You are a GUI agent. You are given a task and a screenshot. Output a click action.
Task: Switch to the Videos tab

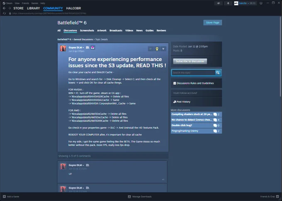(x=129, y=31)
